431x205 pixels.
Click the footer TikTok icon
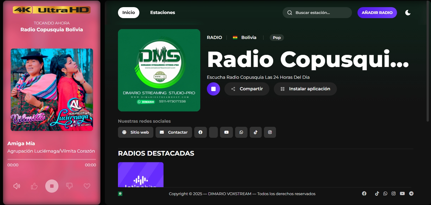click(x=377, y=193)
